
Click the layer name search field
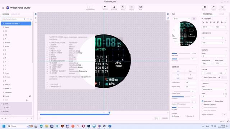point(13,19)
